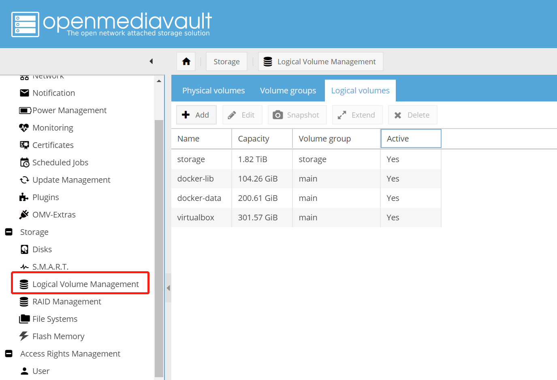Sort by the Volume group column header
557x380 pixels.
click(337, 139)
